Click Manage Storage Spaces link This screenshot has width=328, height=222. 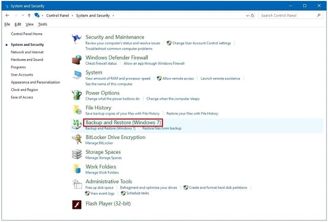click(104, 158)
